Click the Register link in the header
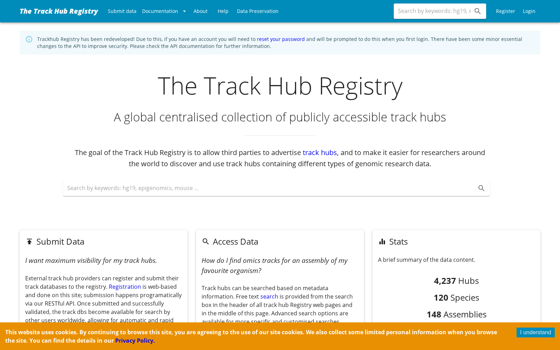The height and width of the screenshot is (350, 560). [x=505, y=11]
